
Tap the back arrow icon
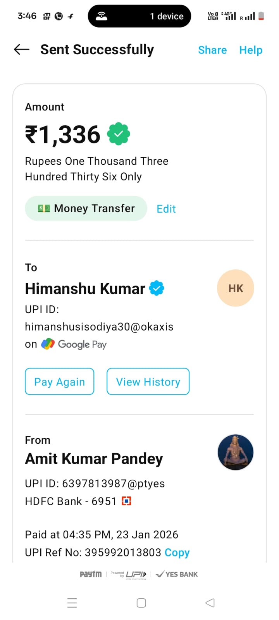(22, 49)
